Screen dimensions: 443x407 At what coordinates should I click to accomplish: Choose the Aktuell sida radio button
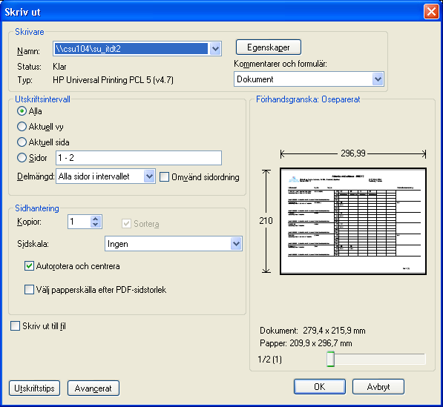22,142
